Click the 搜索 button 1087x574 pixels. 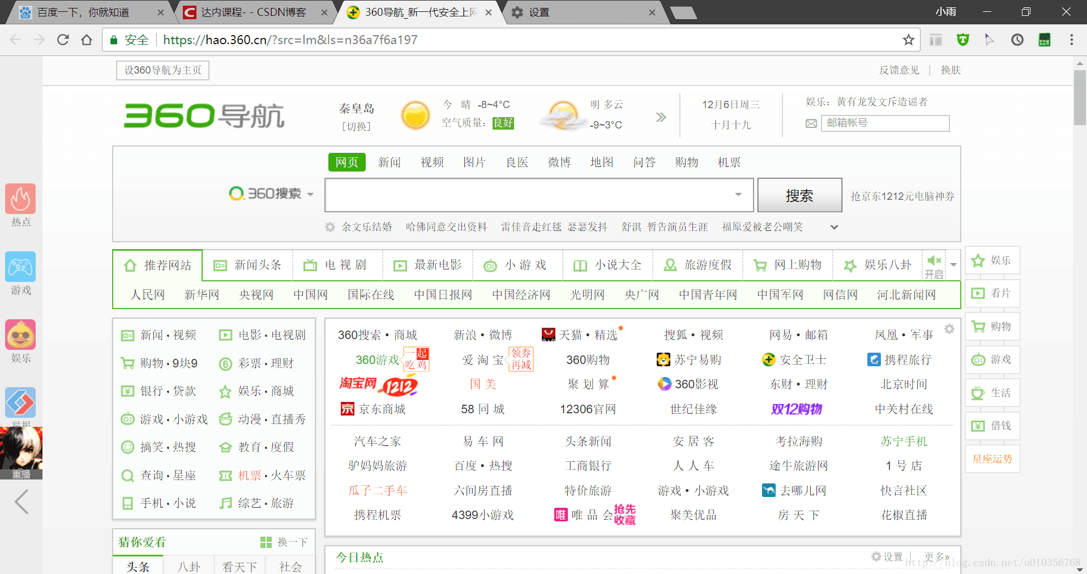799,195
